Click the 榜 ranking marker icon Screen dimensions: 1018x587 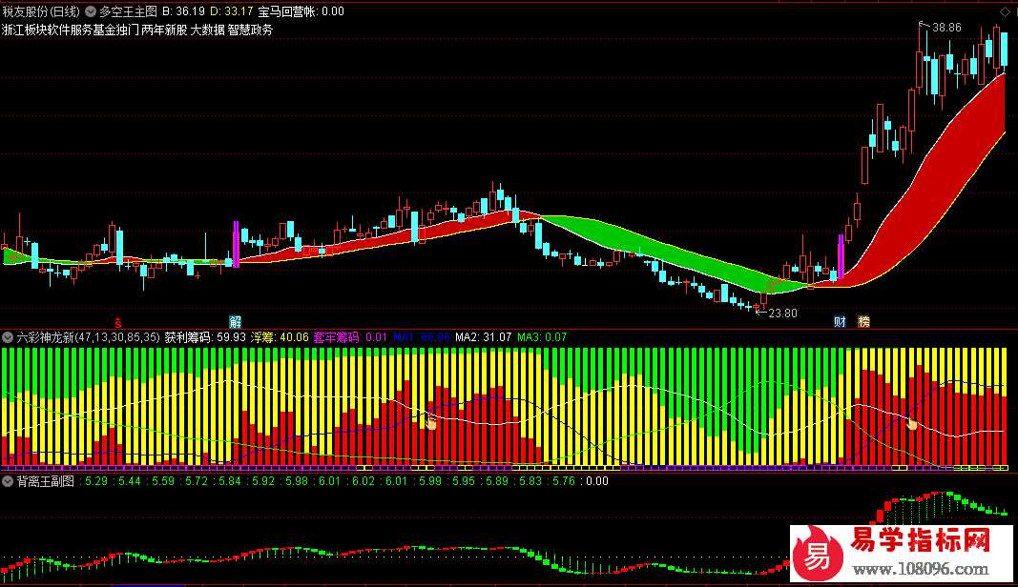863,321
